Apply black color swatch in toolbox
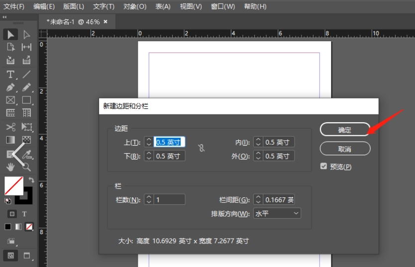This screenshot has height=267, width=415. coord(7,227)
